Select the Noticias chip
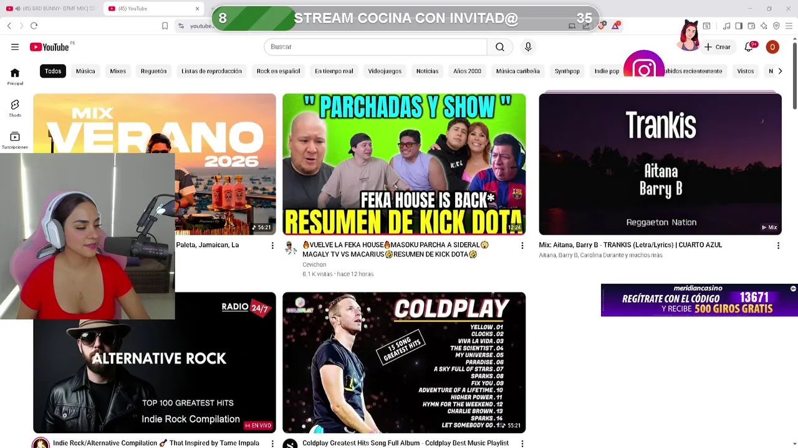This screenshot has height=448, width=798. point(427,71)
